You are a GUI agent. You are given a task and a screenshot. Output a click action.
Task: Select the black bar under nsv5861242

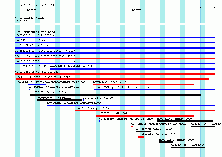tap(185, 121)
